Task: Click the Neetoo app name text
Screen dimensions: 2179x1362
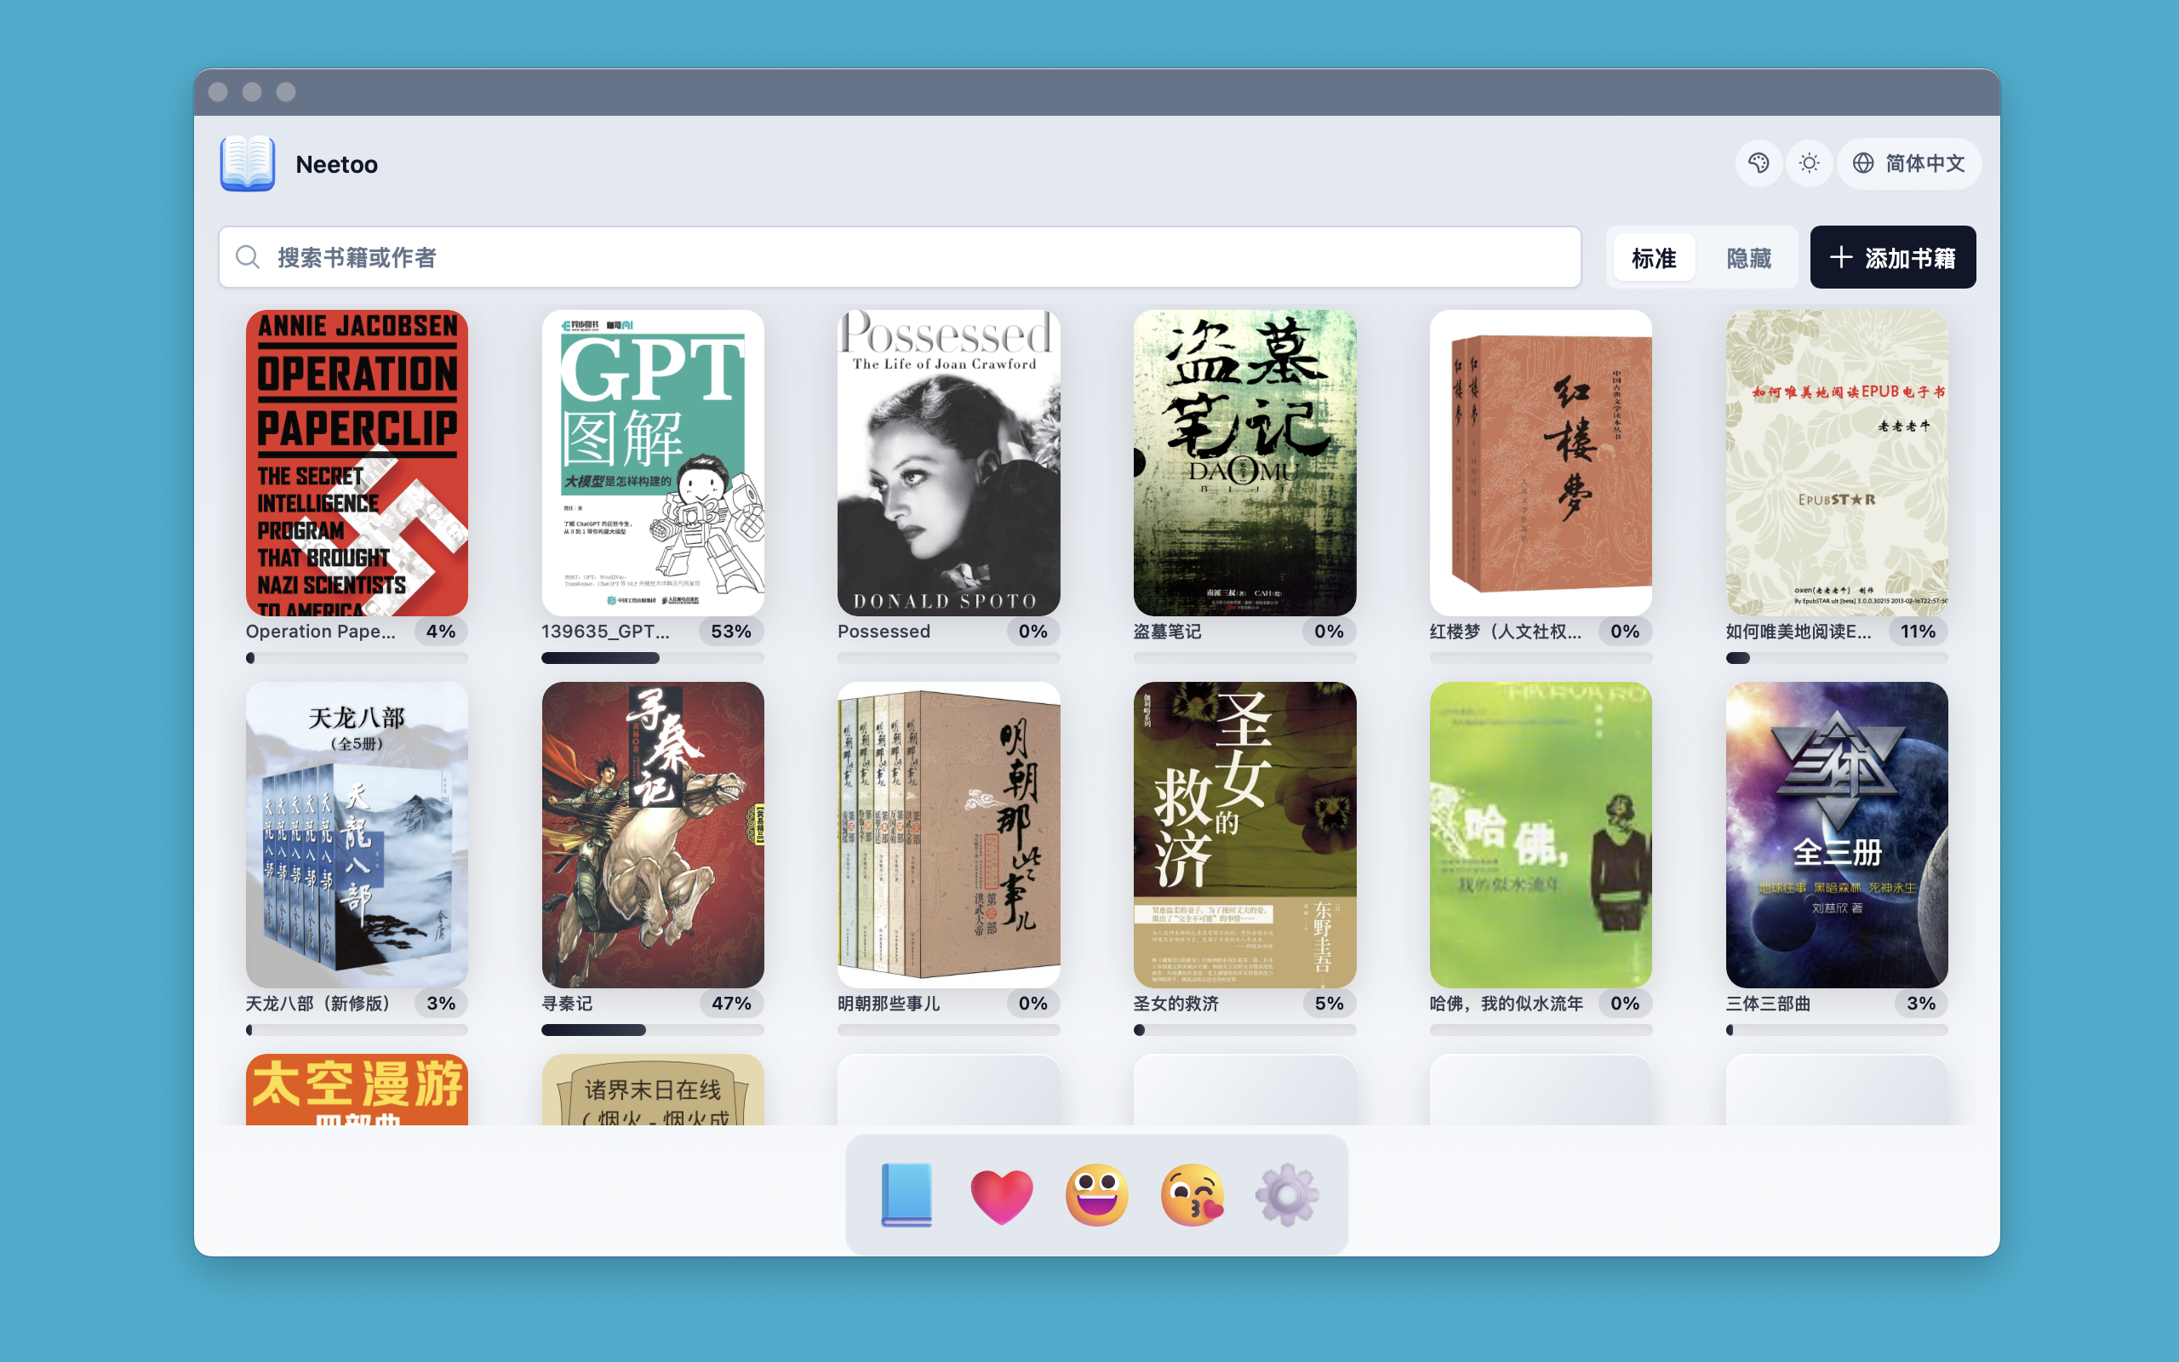Action: (337, 164)
